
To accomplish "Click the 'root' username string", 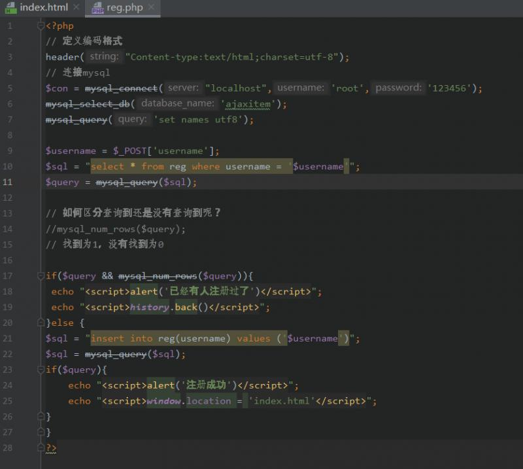I will (347, 88).
